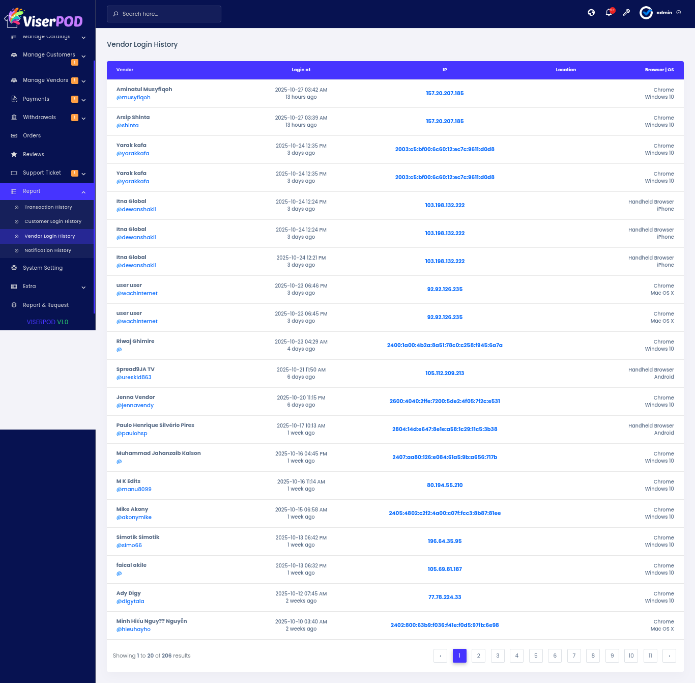Go to pagination page 5
Viewport: 695px width, 683px height.
536,656
